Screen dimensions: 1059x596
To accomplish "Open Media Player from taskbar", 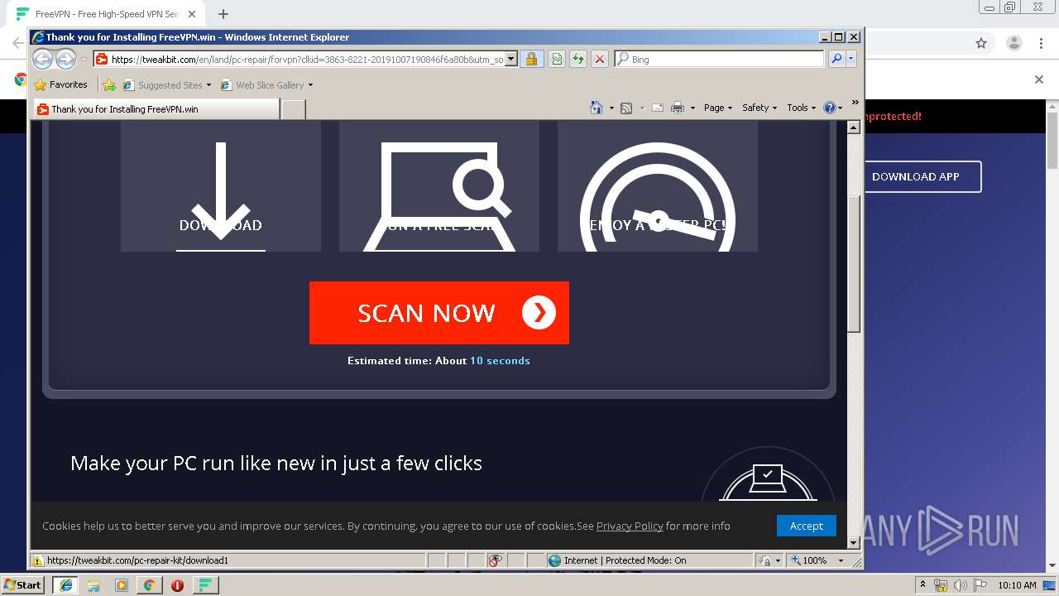I will (122, 585).
